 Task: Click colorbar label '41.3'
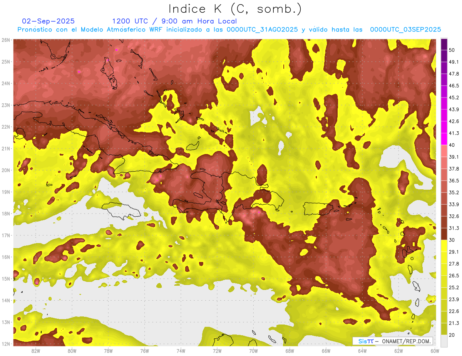click(454, 133)
